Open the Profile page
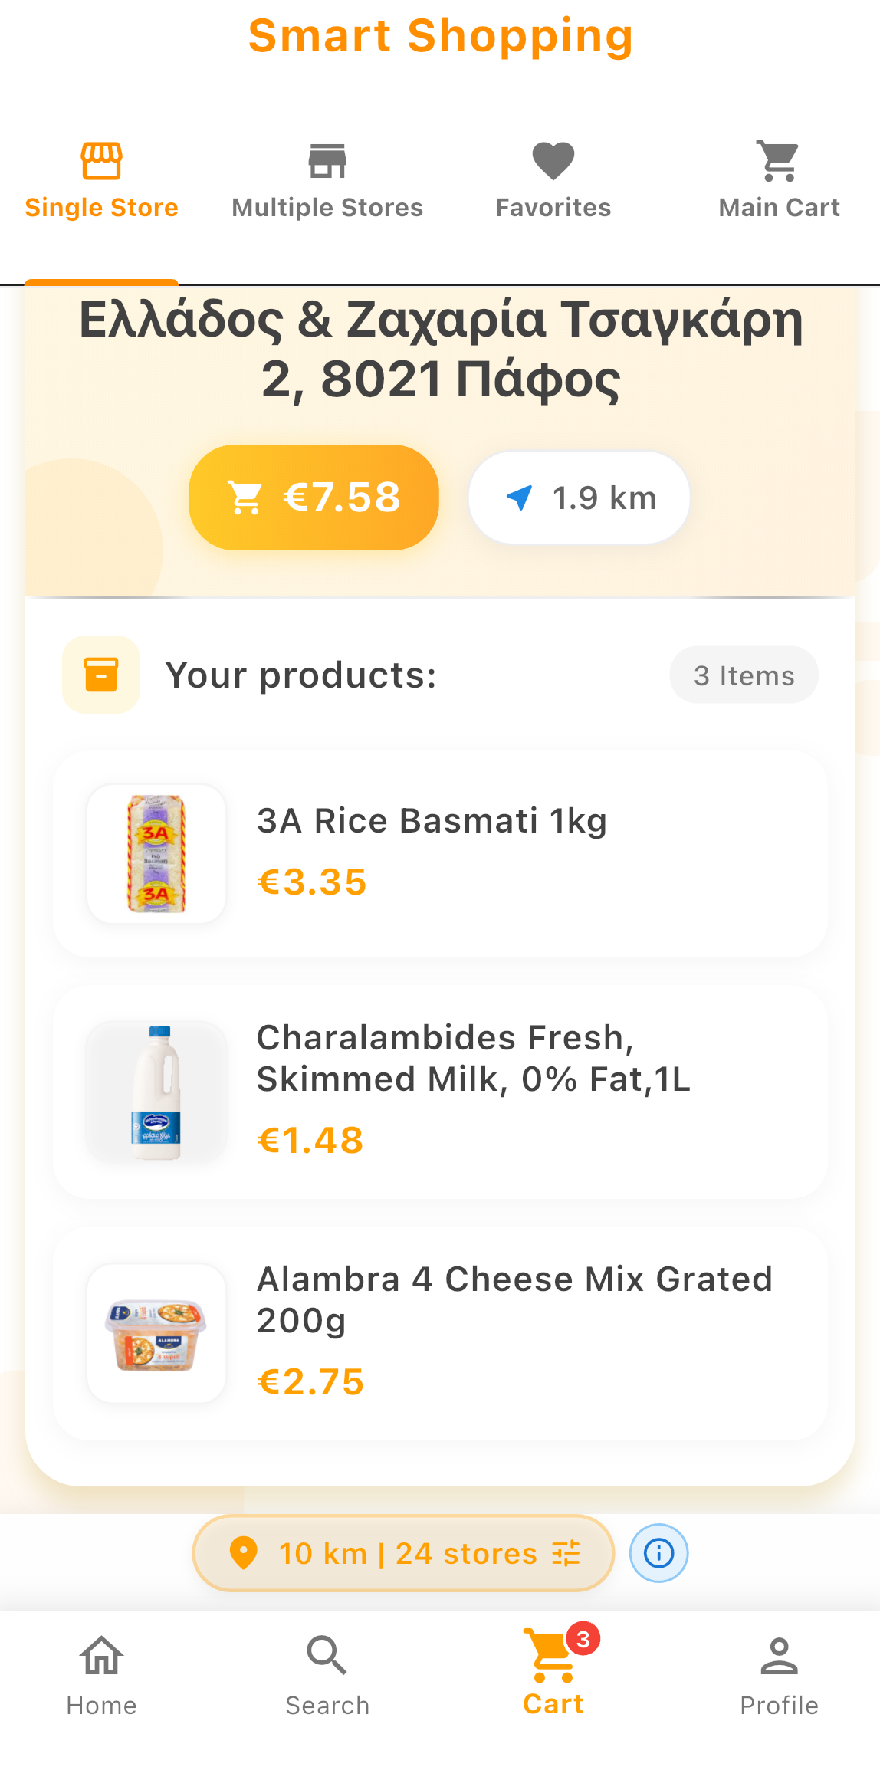This screenshot has height=1767, width=880. pos(779,1675)
